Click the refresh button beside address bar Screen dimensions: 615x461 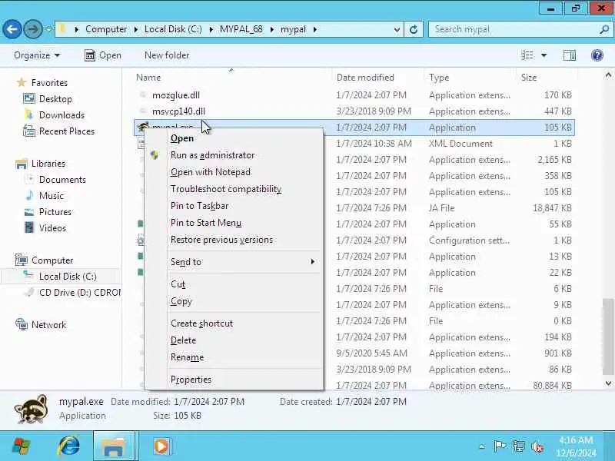click(414, 29)
